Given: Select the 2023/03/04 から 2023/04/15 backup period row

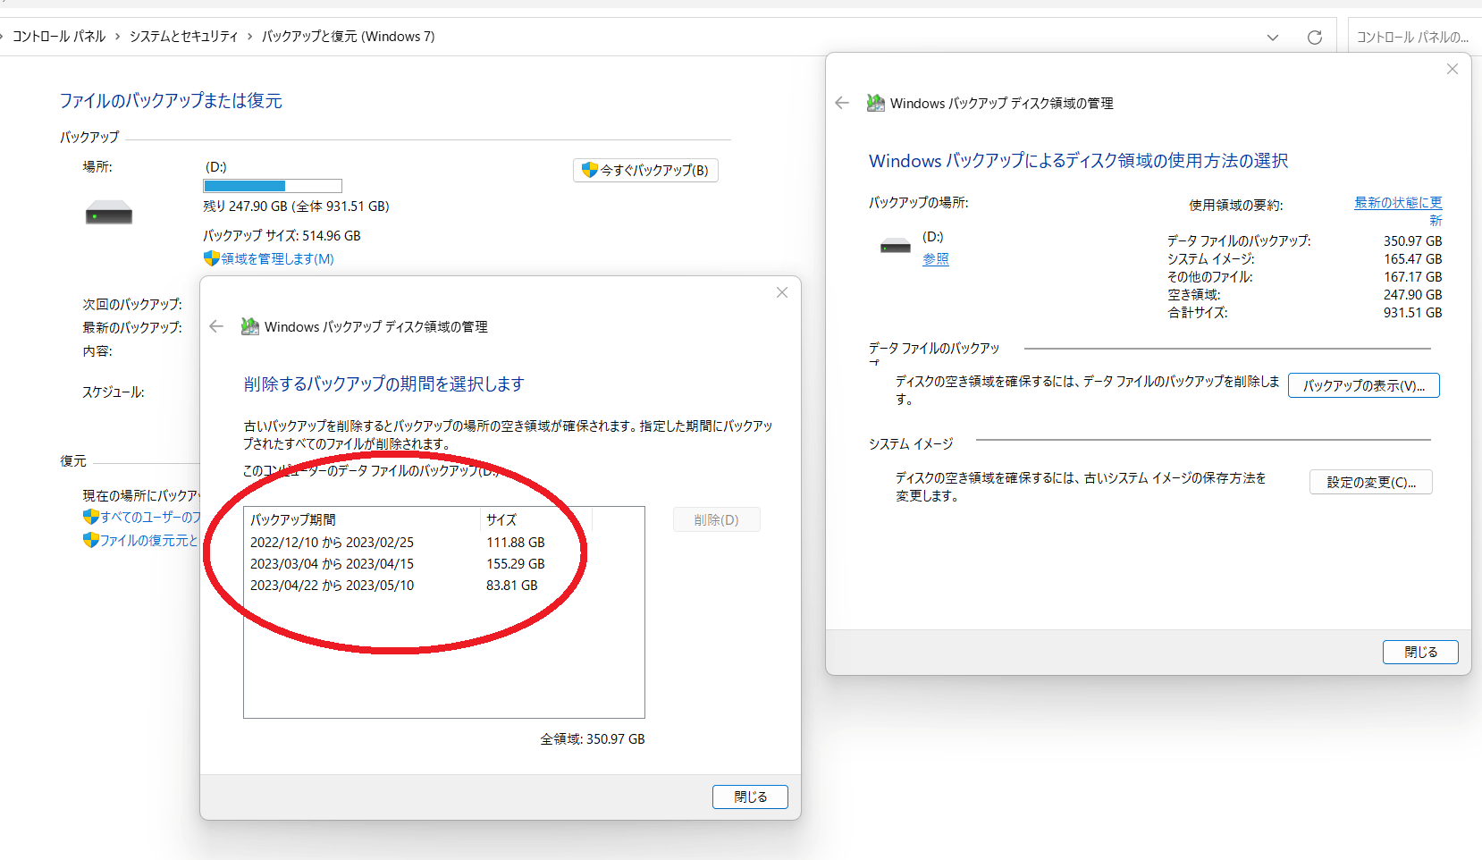Looking at the screenshot, I should (331, 563).
